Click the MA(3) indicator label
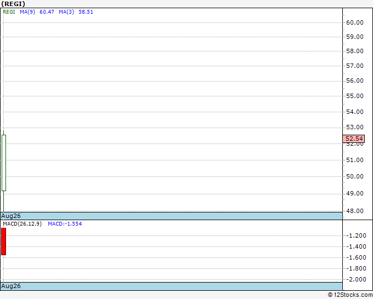The width and height of the screenshot is (373, 299). (66, 12)
